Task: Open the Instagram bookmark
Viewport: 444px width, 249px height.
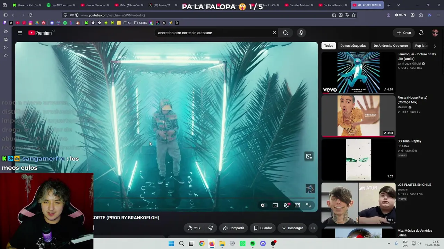Action: (x=31, y=23)
